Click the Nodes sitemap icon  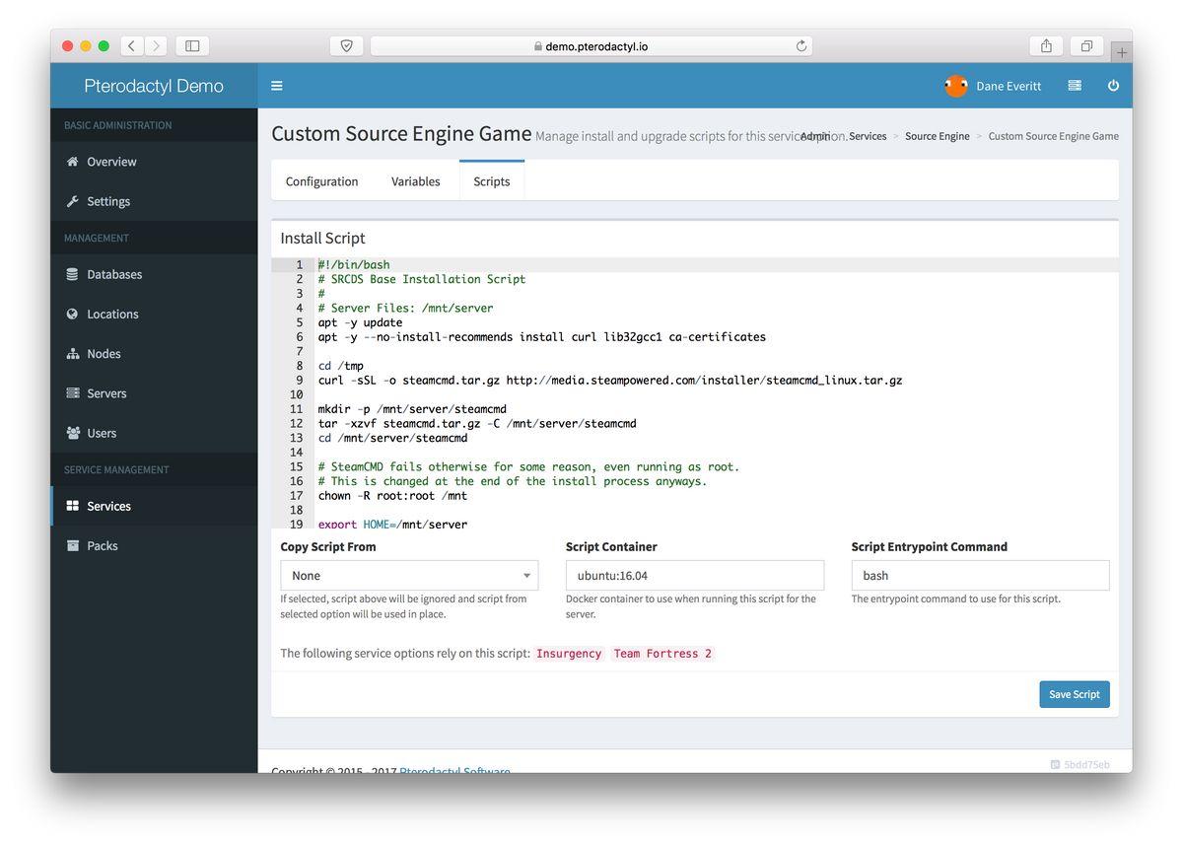(72, 353)
